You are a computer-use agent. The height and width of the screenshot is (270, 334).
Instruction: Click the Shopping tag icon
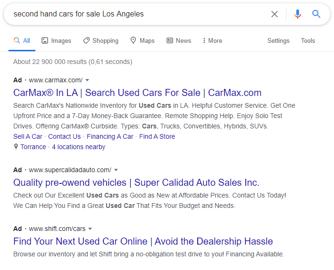[x=86, y=40]
